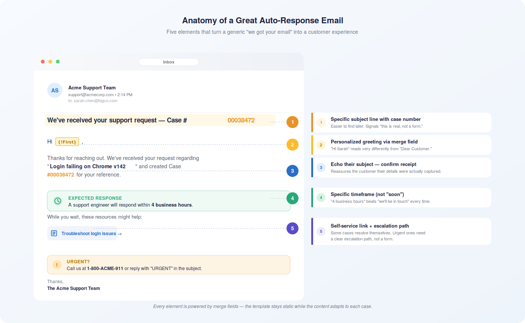Screen dimensions: 525x323
Task: Select the Inbox tab pill
Action: pos(169,62)
